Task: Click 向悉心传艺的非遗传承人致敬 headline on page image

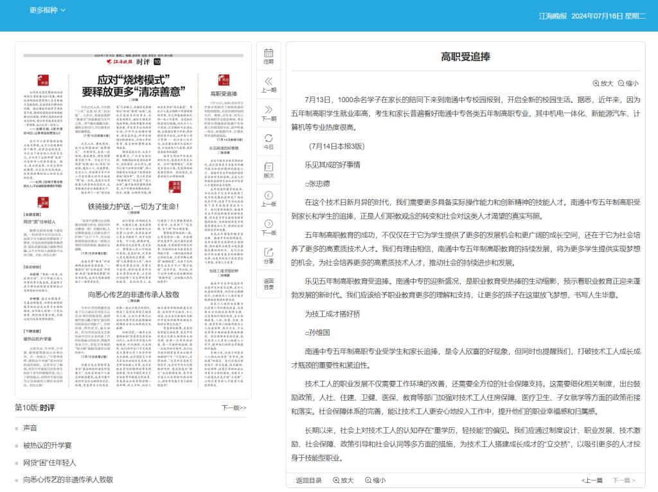Action: (x=134, y=295)
